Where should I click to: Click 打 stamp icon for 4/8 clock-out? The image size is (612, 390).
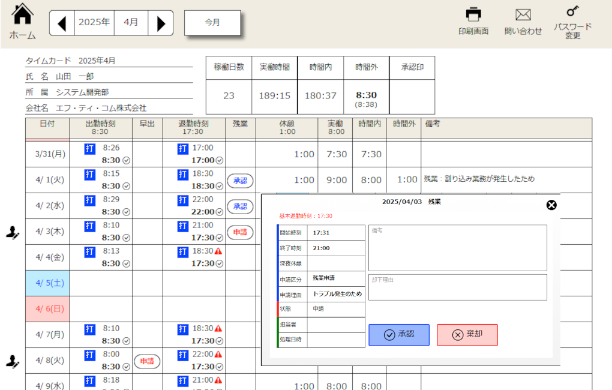(x=182, y=355)
